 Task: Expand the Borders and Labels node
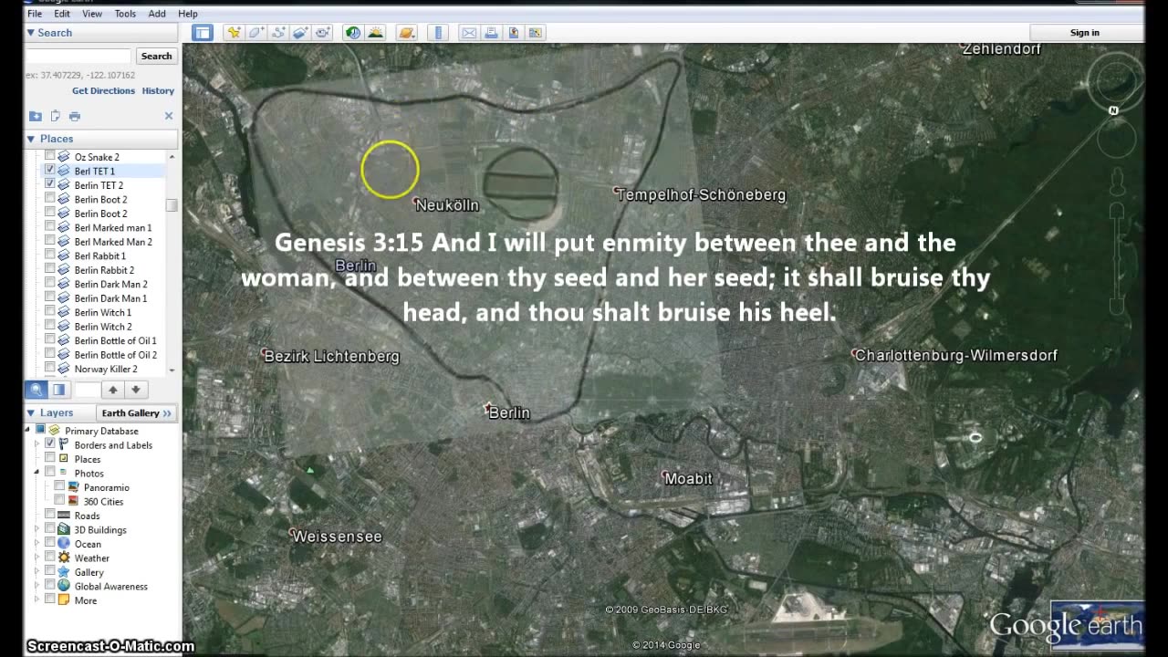(x=37, y=444)
